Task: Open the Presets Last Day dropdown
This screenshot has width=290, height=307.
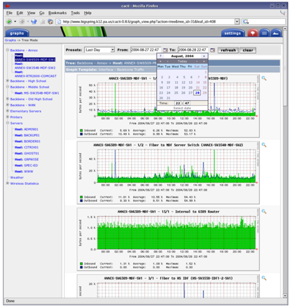Action: point(100,50)
